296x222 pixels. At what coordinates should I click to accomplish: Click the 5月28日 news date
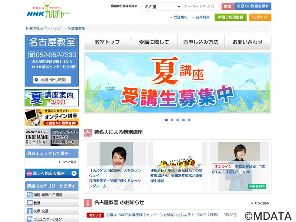click(230, 215)
